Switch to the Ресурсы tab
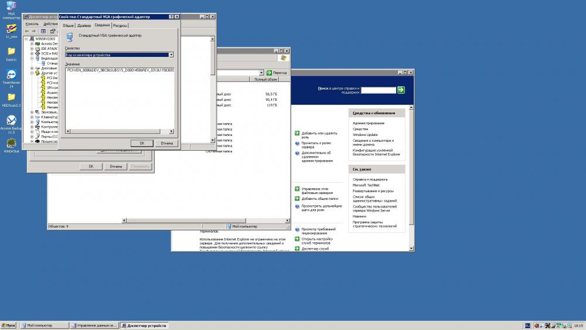Viewport: 586px width, 330px height. coord(120,26)
